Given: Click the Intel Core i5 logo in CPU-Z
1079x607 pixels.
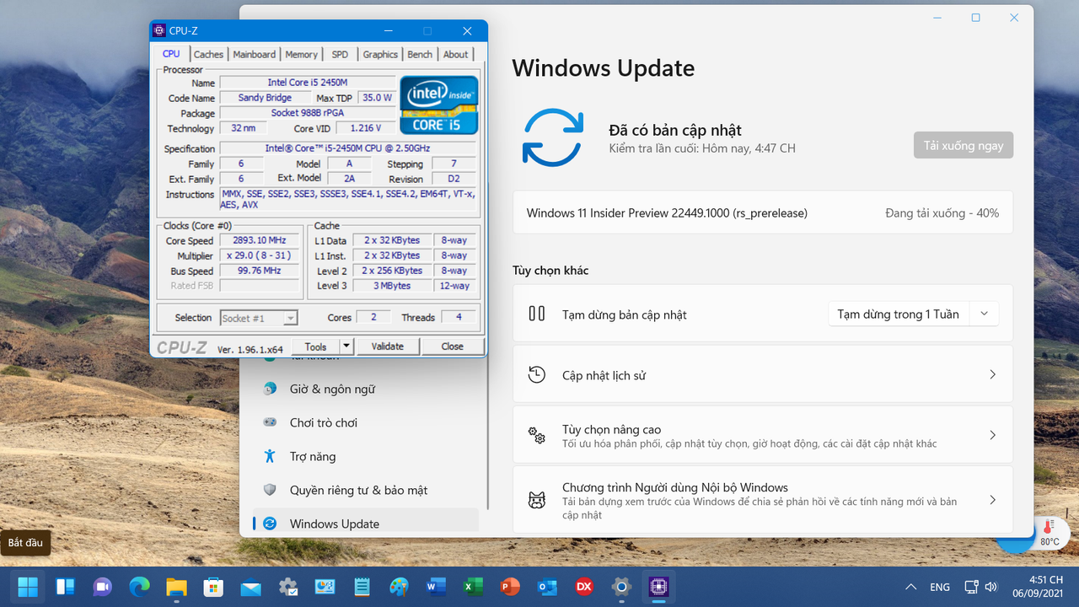Looking at the screenshot, I should click(x=438, y=105).
